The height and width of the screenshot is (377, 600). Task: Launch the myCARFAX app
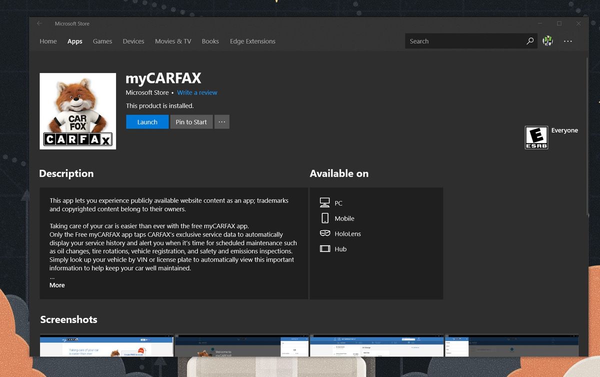click(x=147, y=122)
